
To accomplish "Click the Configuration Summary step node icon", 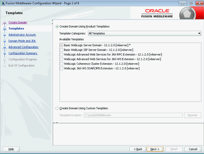I will 5,53.
